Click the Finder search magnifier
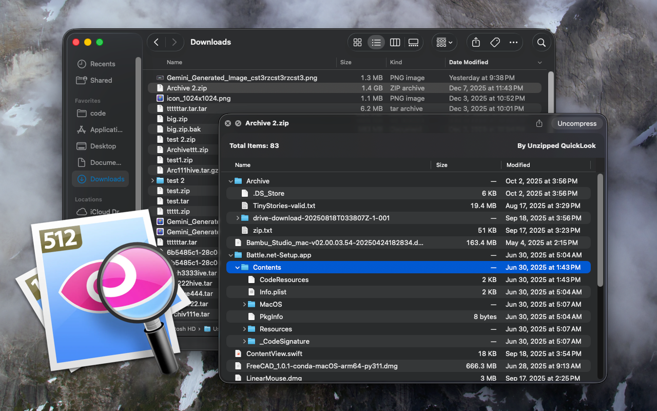Image resolution: width=657 pixels, height=411 pixels. pyautogui.click(x=541, y=43)
